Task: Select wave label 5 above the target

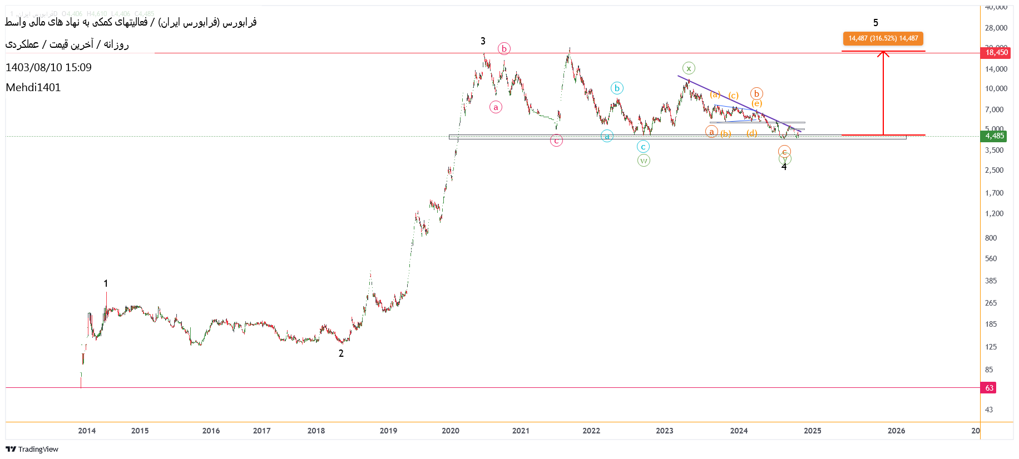Action: tap(875, 23)
